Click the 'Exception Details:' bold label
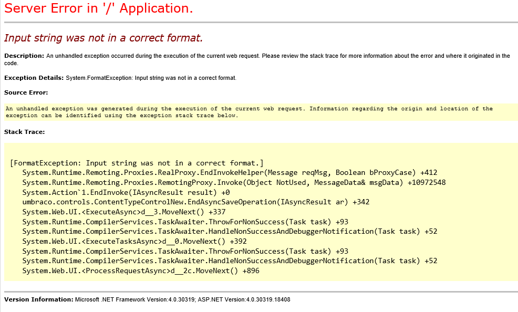This screenshot has width=518, height=312. (34, 78)
